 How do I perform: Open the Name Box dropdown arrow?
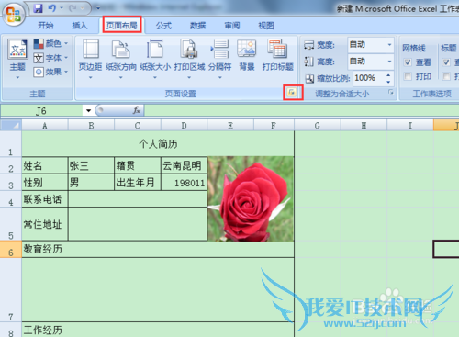tap(88, 110)
